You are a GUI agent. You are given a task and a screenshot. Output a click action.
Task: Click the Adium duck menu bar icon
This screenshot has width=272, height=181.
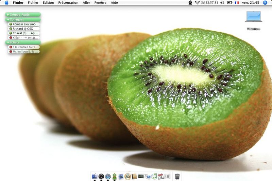tap(190, 3)
